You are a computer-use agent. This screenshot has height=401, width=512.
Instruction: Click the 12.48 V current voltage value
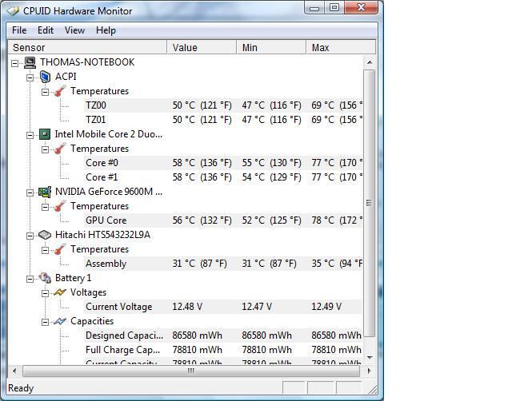(x=187, y=307)
